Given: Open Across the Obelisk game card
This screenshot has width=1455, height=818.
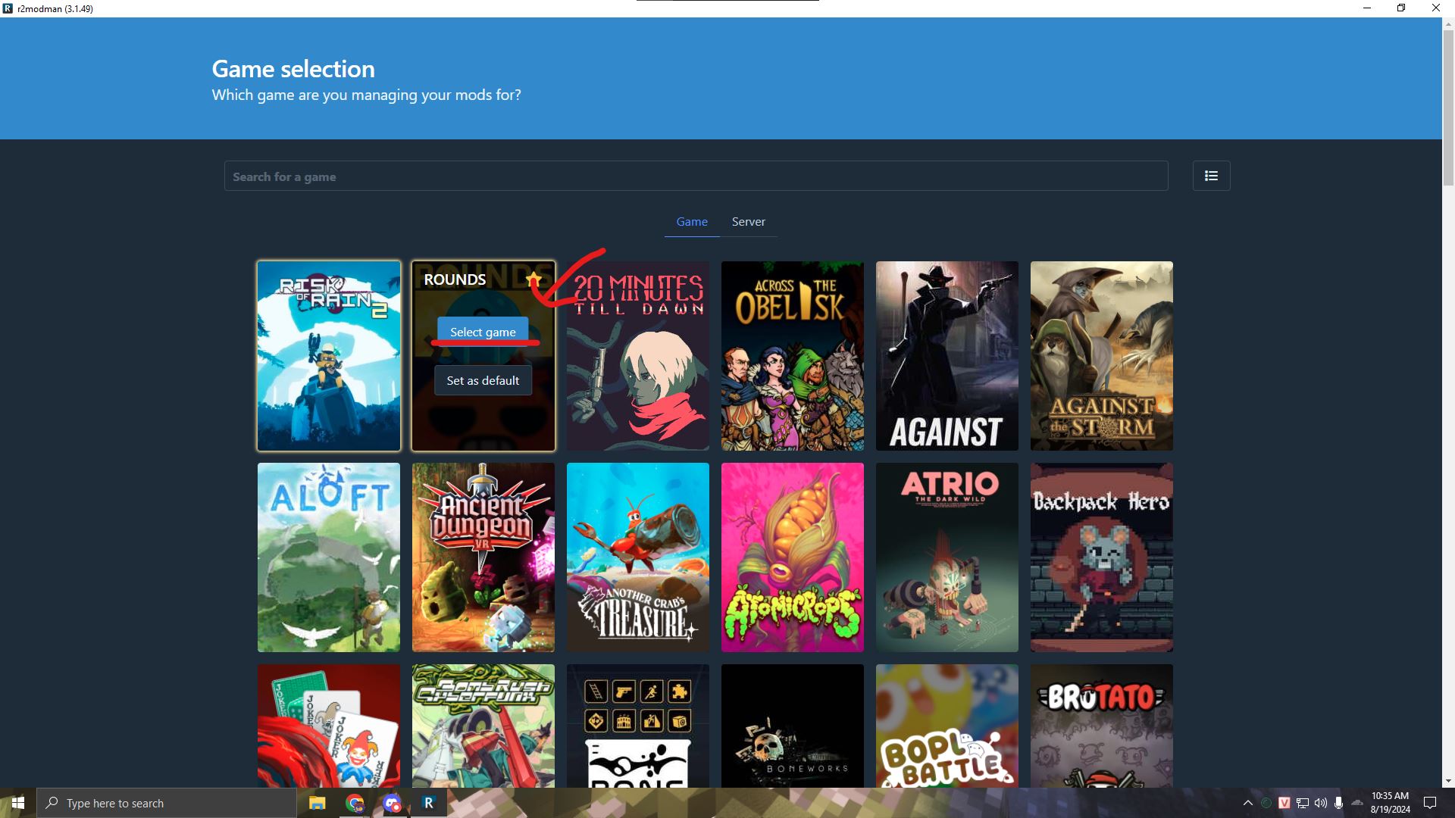Looking at the screenshot, I should coord(792,356).
